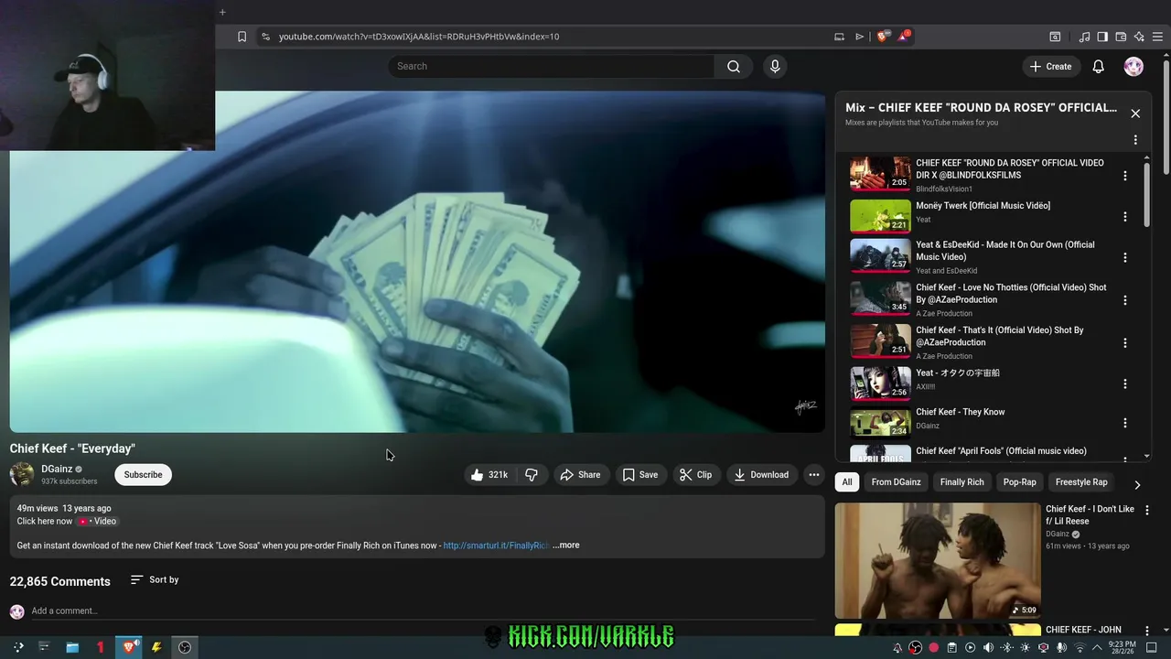Open options for That's It playlist item
Image resolution: width=1171 pixels, height=659 pixels.
(1125, 342)
